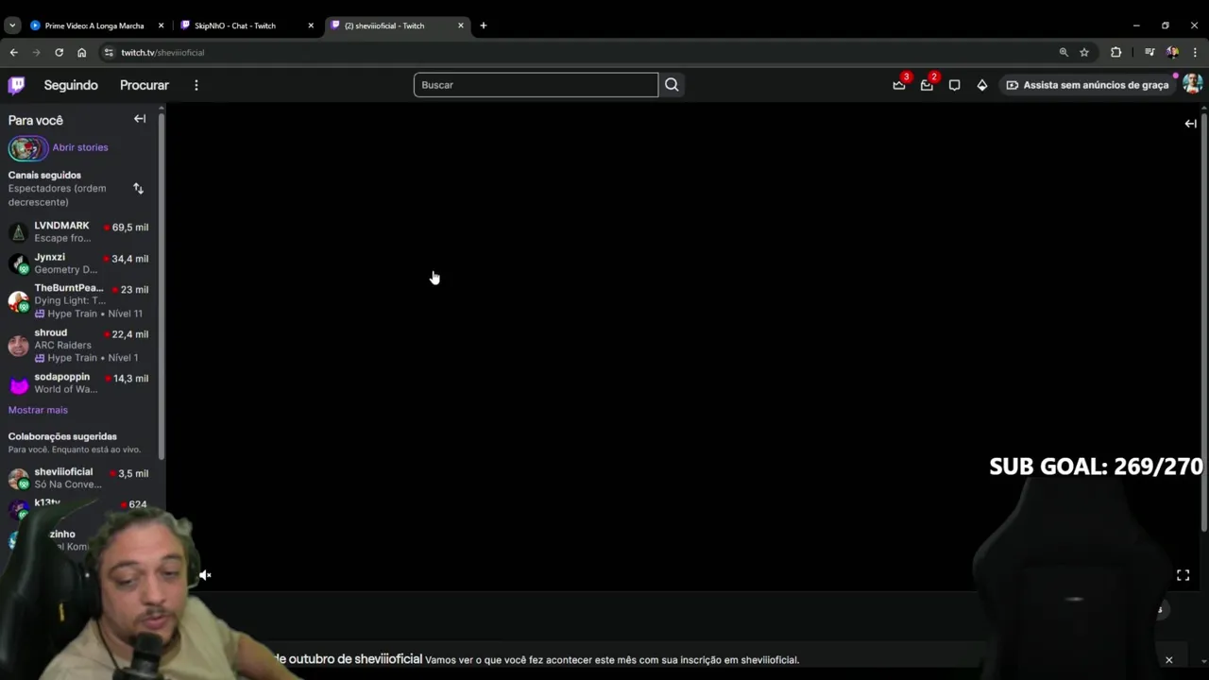Toggle fullscreen on the player
Image resolution: width=1209 pixels, height=680 pixels.
point(1183,575)
